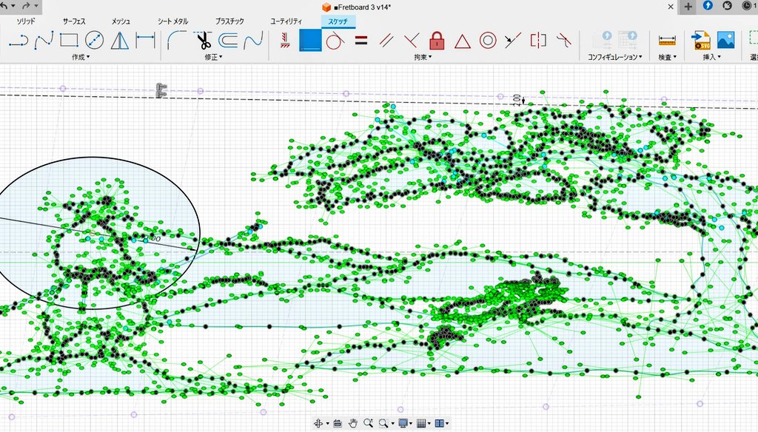The width and height of the screenshot is (758, 432).
Task: Open the Redo history dropdown arrow
Action: coord(36,6)
